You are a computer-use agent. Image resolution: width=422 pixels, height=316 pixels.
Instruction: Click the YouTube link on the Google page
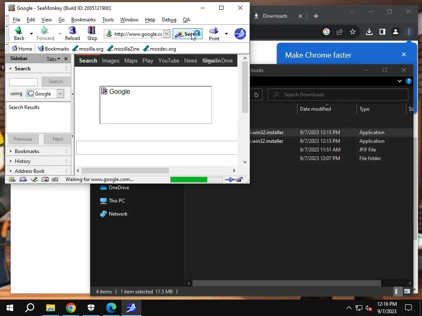pos(169,60)
